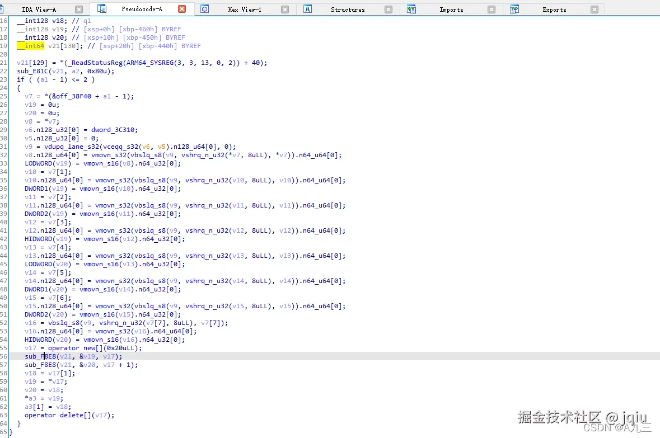Click vceqq_s32 on line 31
The width and height of the screenshot is (660, 438).
[120, 147]
